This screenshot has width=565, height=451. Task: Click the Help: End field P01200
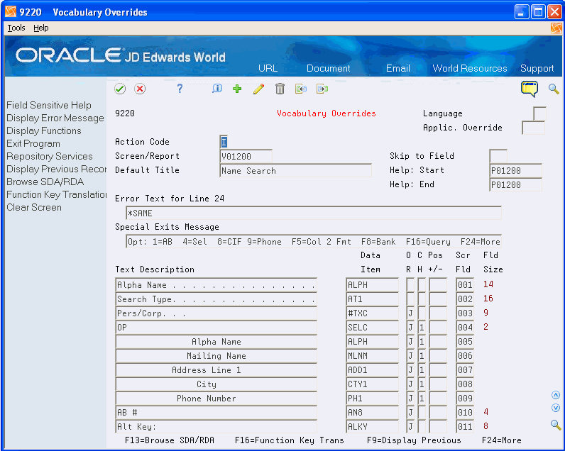515,184
